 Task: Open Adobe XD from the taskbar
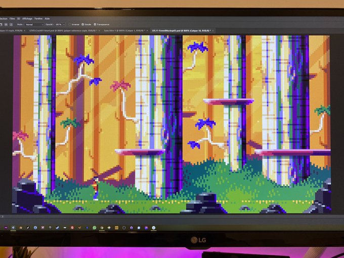pos(6,228)
